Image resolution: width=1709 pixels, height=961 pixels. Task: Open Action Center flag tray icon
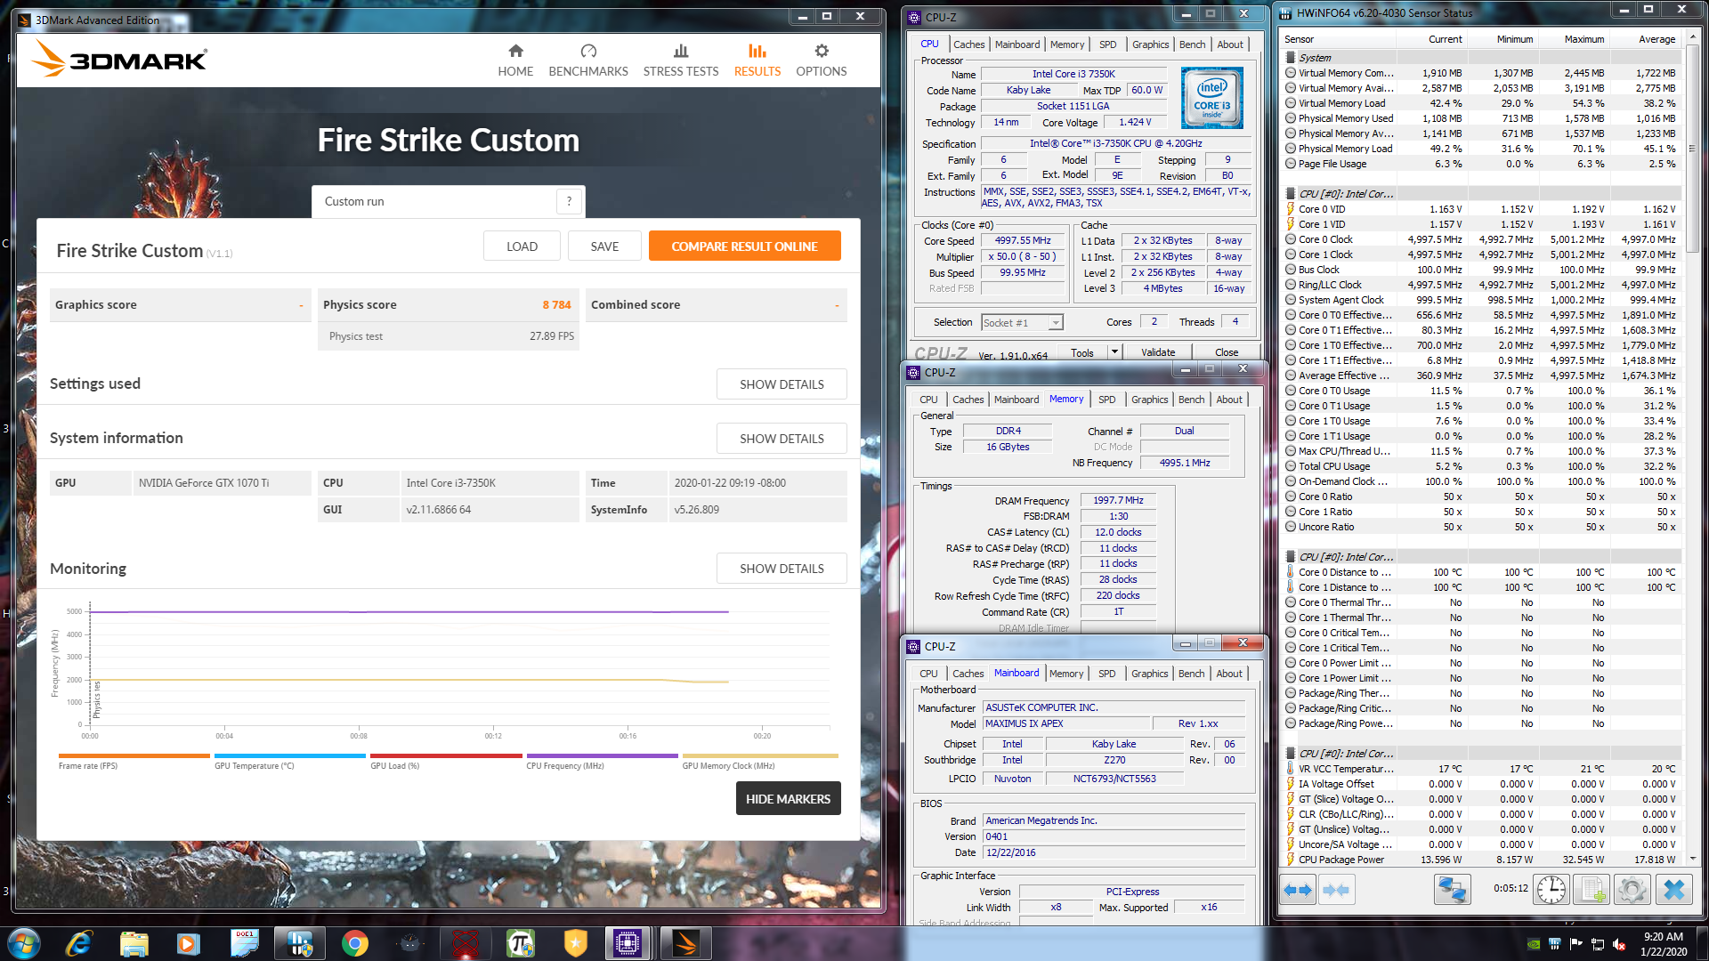pyautogui.click(x=1576, y=944)
